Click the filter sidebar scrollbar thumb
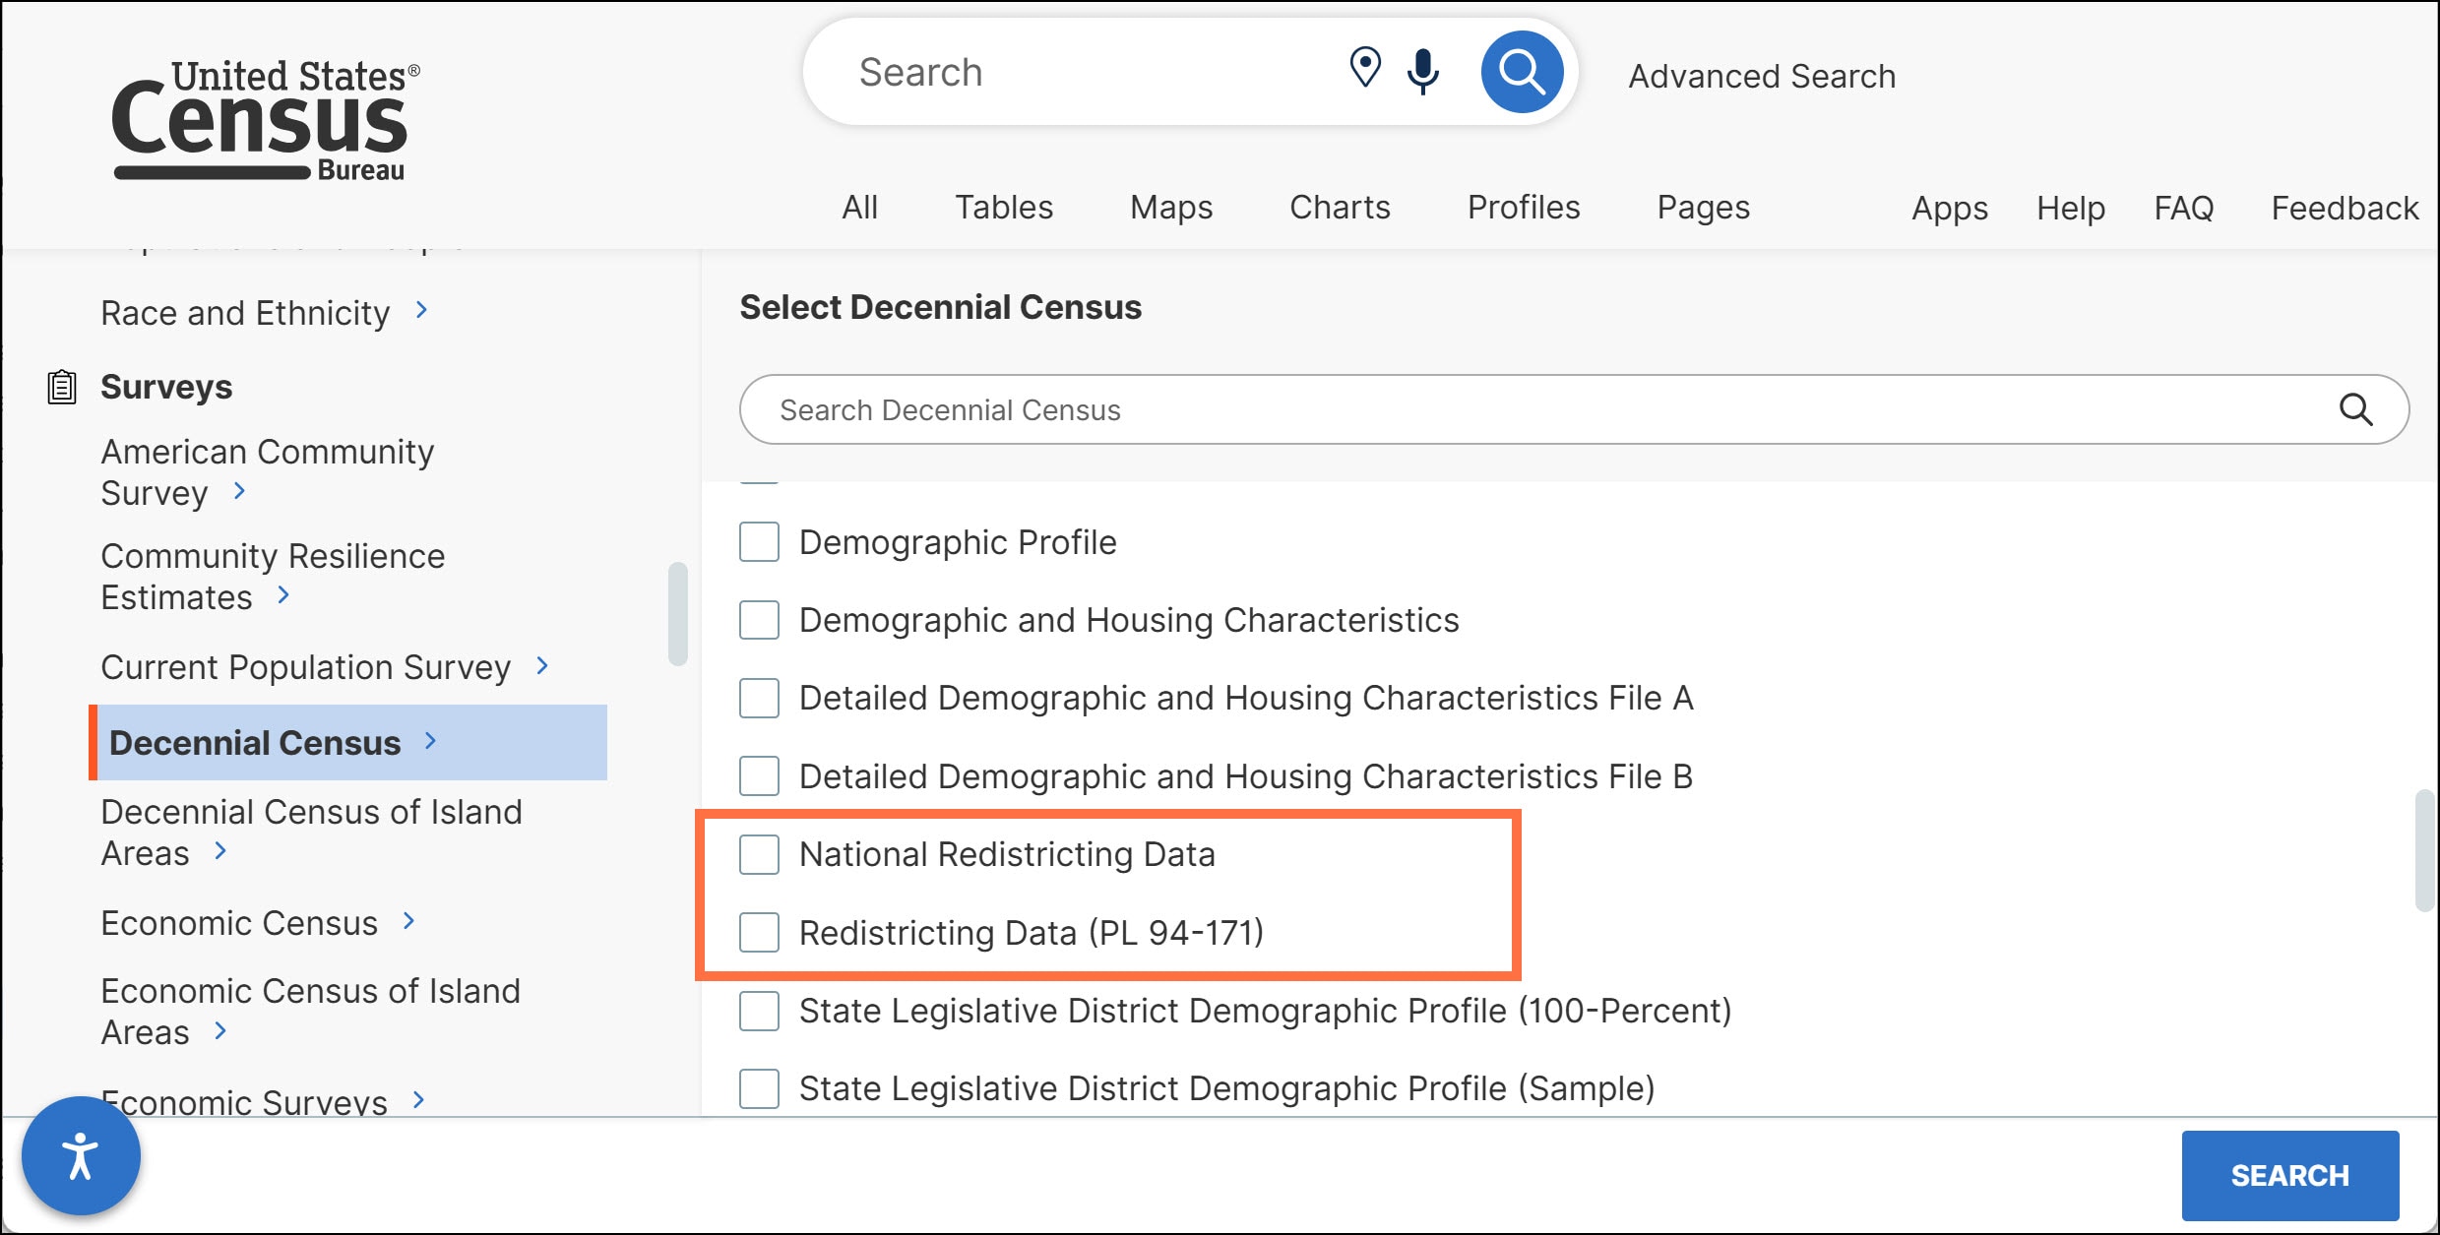This screenshot has height=1235, width=2440. point(677,614)
